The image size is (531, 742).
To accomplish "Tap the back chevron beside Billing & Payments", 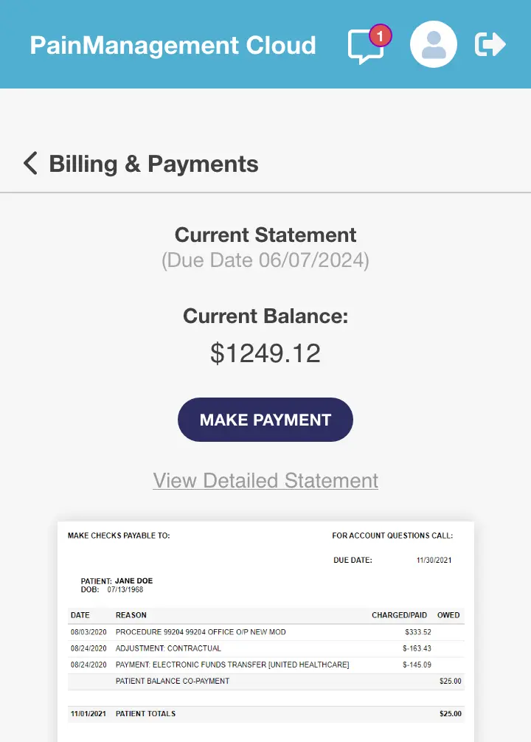I will 29,163.
